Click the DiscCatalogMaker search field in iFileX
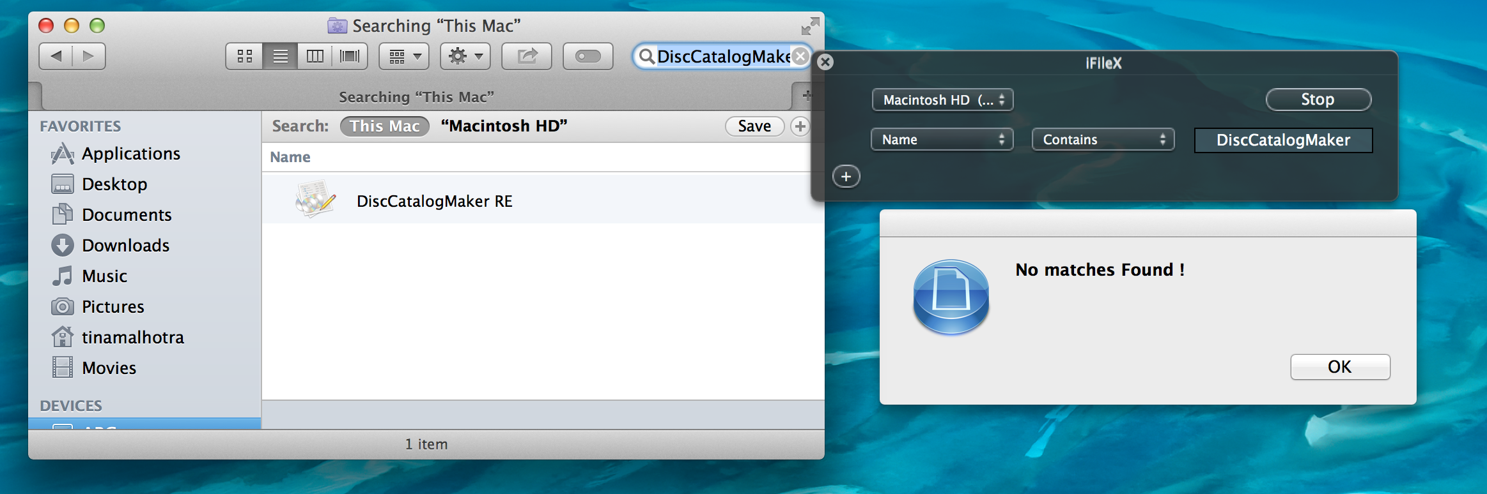 pyautogui.click(x=1283, y=140)
